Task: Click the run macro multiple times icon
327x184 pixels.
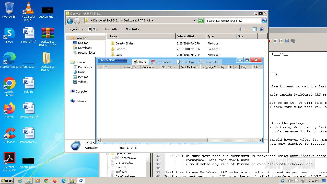Action: click(x=287, y=41)
